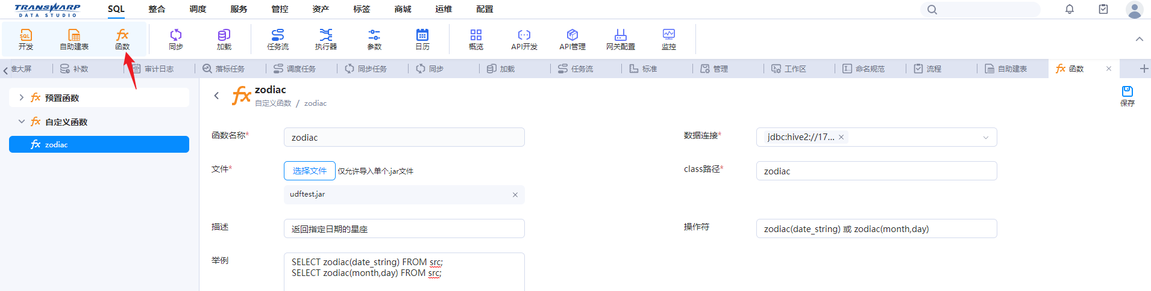
Task: Open the API管理 tool
Action: (572, 40)
